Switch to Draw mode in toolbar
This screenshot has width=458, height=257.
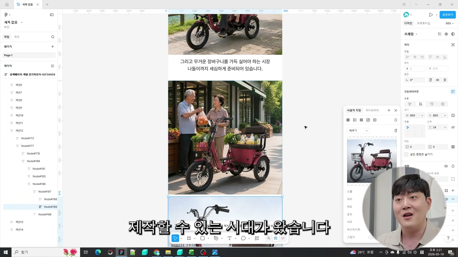coord(269,238)
